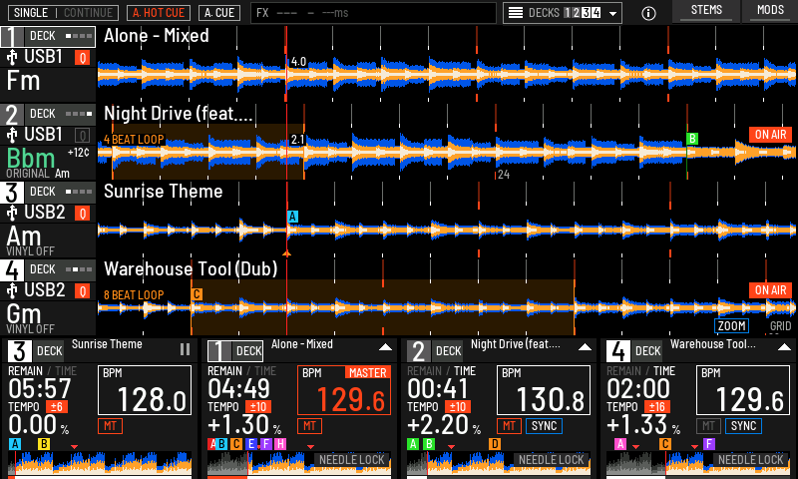
Task: Trigger hot cue C on deck 4 panel
Action: [664, 444]
